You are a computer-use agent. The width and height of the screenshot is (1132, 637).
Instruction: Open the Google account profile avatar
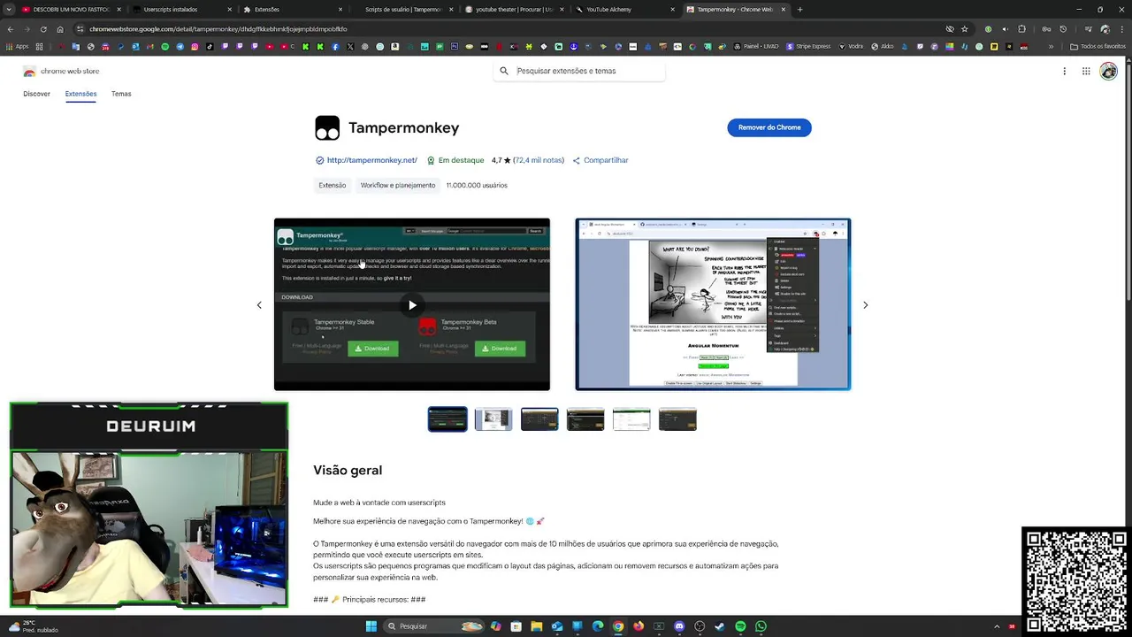(x=1108, y=72)
